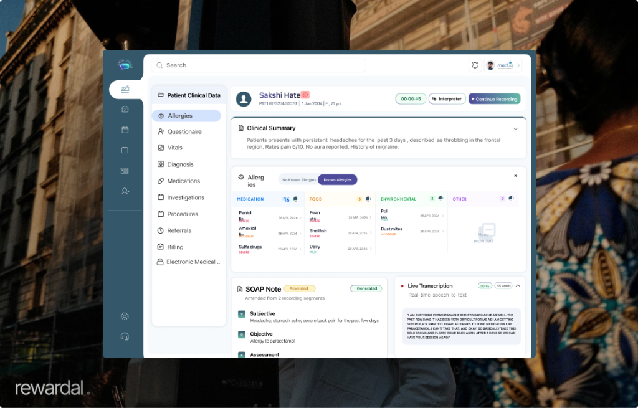This screenshot has height=408, width=638.
Task: Open the analytics chart sidebar icon
Action: click(125, 88)
